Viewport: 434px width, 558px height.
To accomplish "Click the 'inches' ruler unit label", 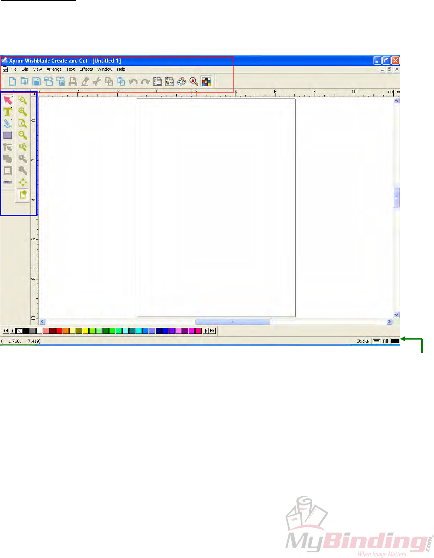I will pos(393,92).
